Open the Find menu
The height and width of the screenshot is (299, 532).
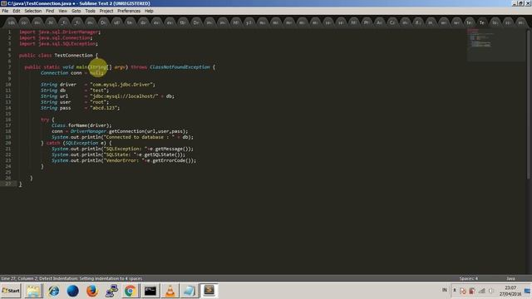pyautogui.click(x=50, y=11)
